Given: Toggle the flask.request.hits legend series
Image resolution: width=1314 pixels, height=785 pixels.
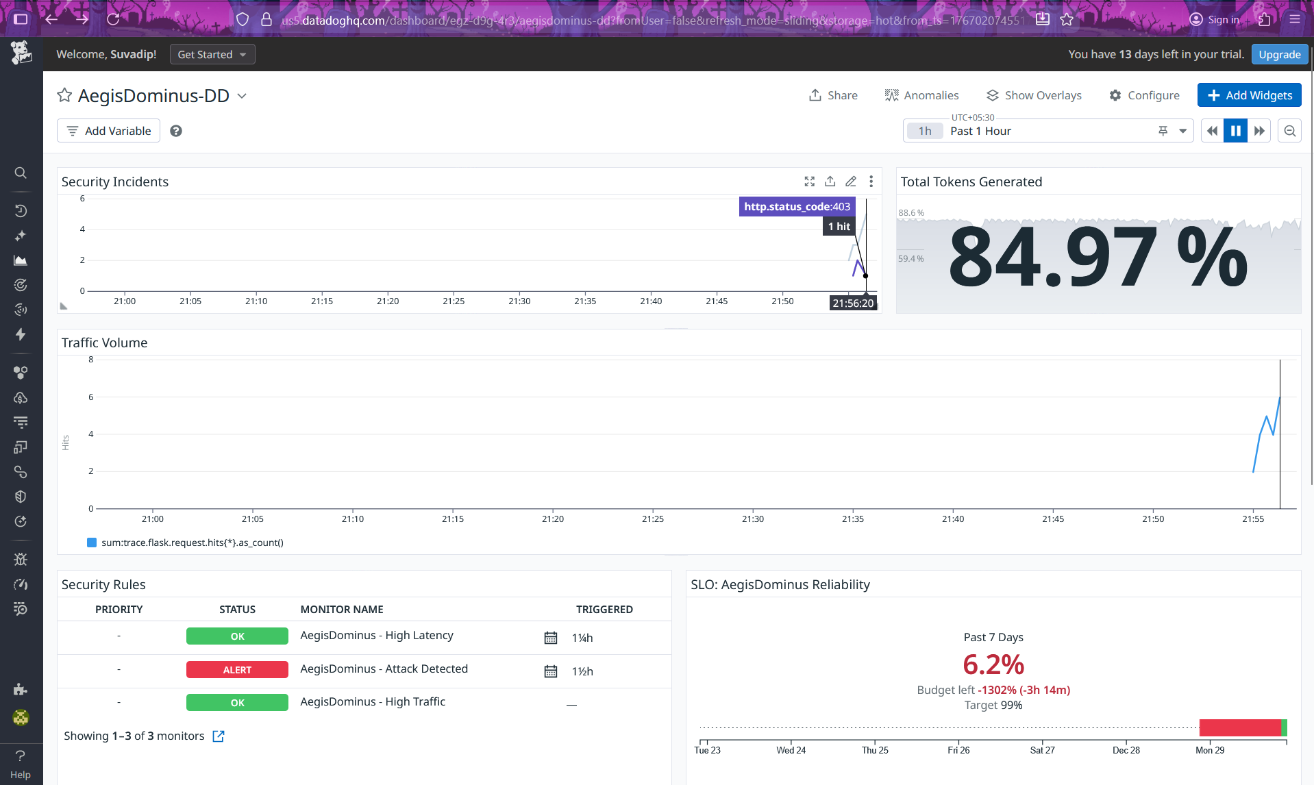Looking at the screenshot, I should click(186, 543).
